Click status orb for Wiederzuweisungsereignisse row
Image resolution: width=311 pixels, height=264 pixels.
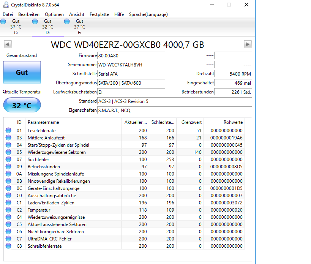click(x=8, y=217)
